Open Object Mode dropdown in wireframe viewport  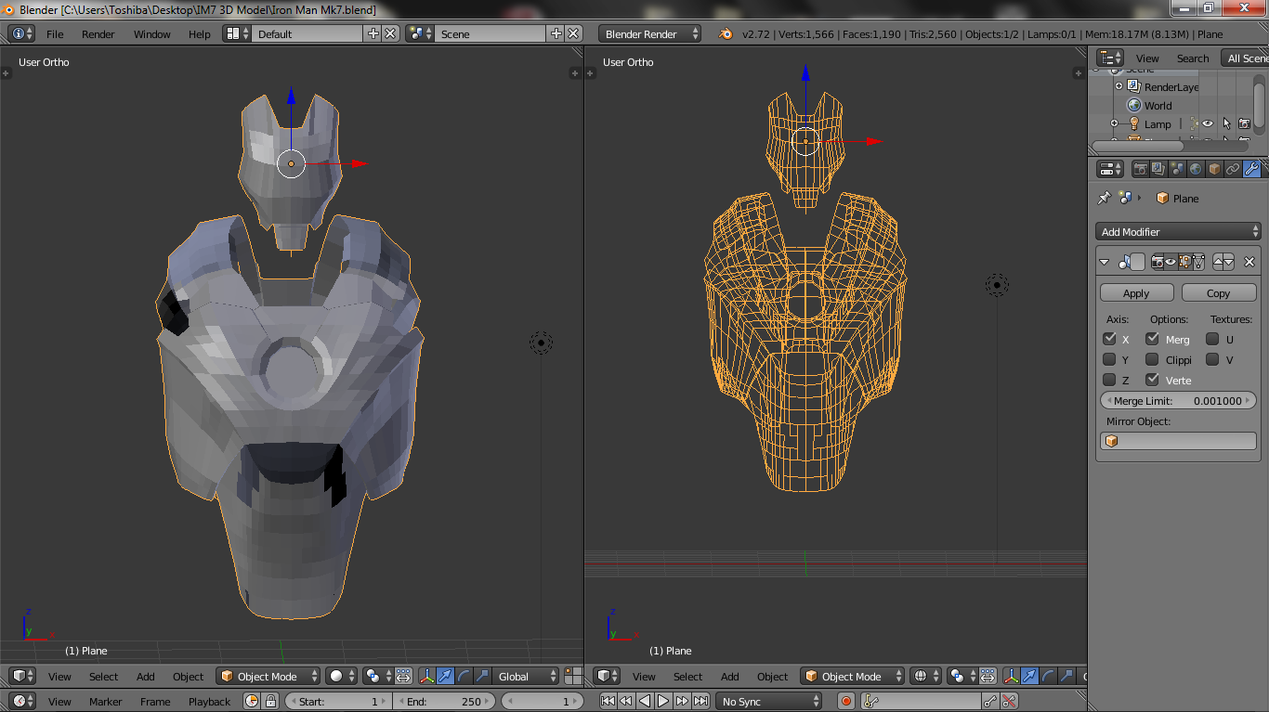pos(853,676)
